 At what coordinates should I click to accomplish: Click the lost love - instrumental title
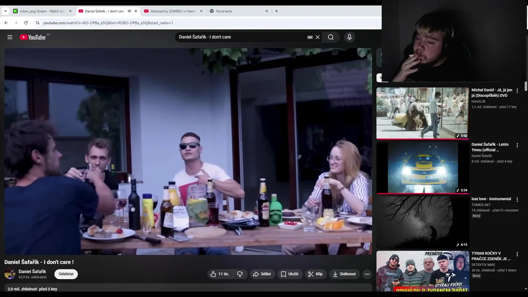point(491,199)
